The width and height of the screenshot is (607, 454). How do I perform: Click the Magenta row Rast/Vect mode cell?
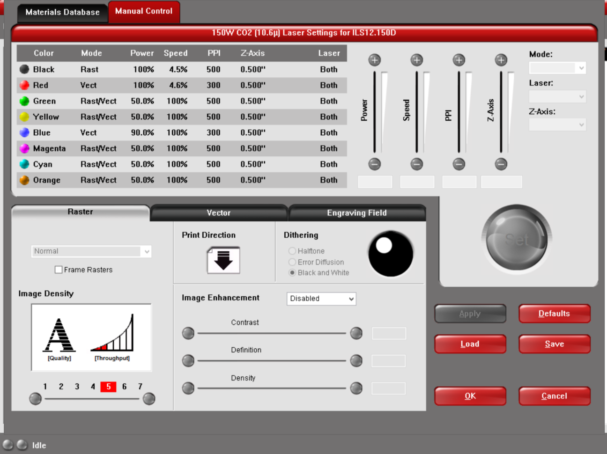tap(98, 148)
